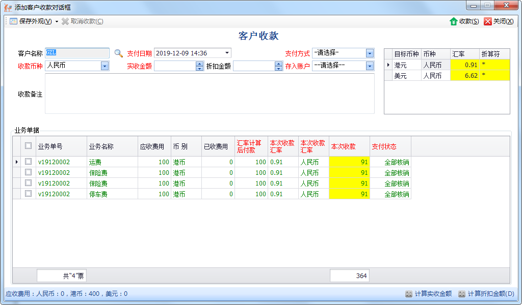Click the red 关闭 X icon
Image resolution: width=522 pixels, height=305 pixels.
488,21
